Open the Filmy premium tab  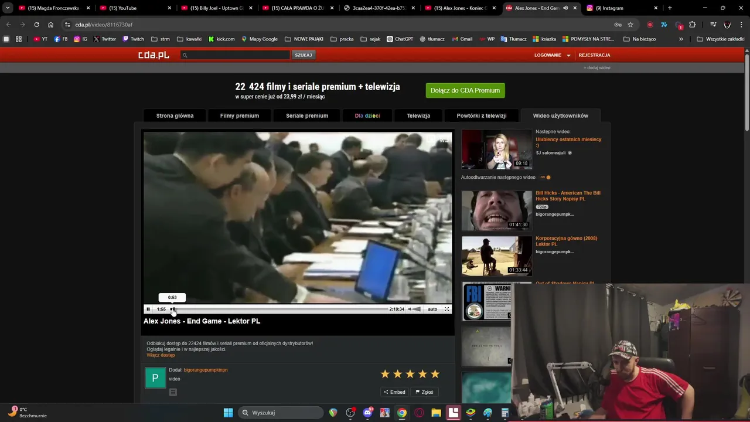(x=240, y=115)
